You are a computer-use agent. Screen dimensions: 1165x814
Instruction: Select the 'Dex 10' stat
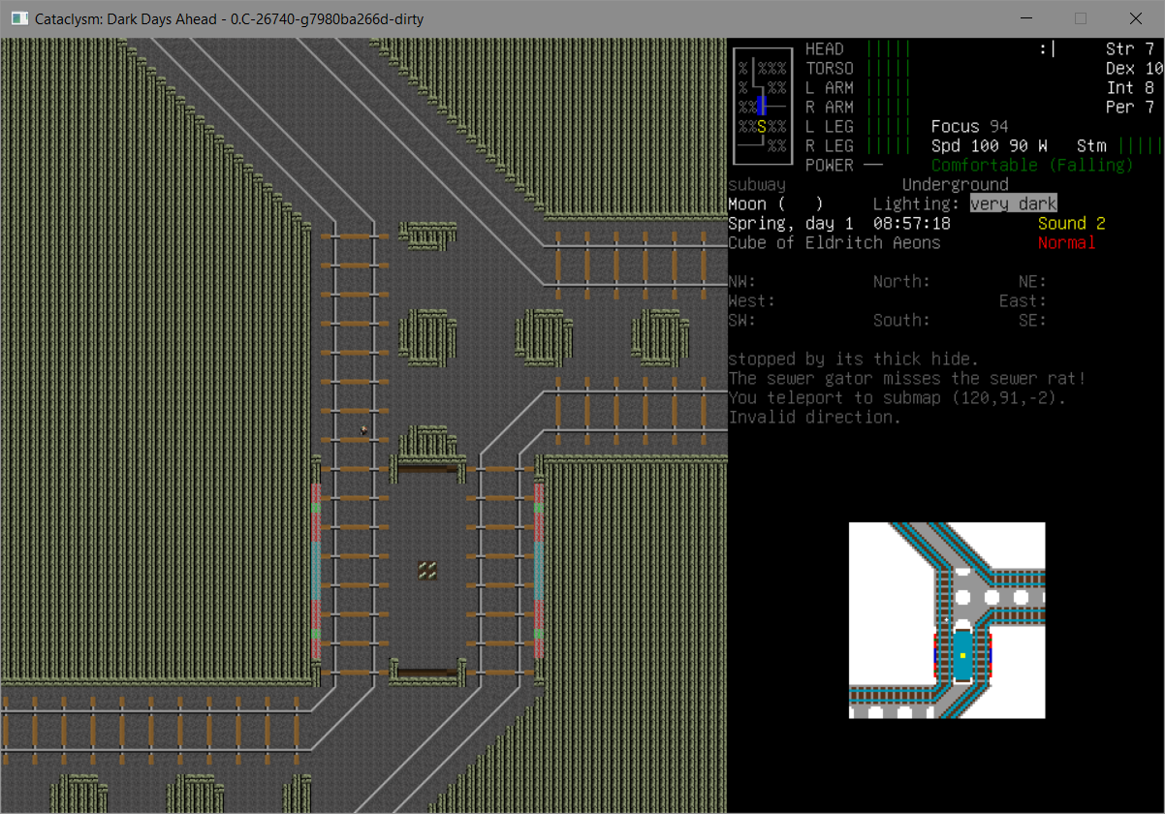click(1134, 68)
